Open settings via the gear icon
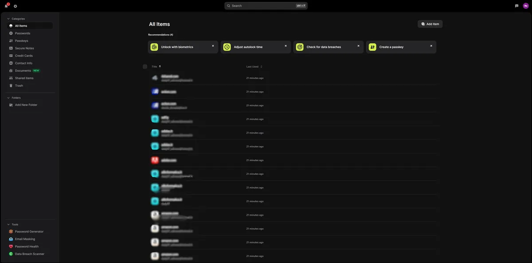The image size is (532, 263). [15, 6]
